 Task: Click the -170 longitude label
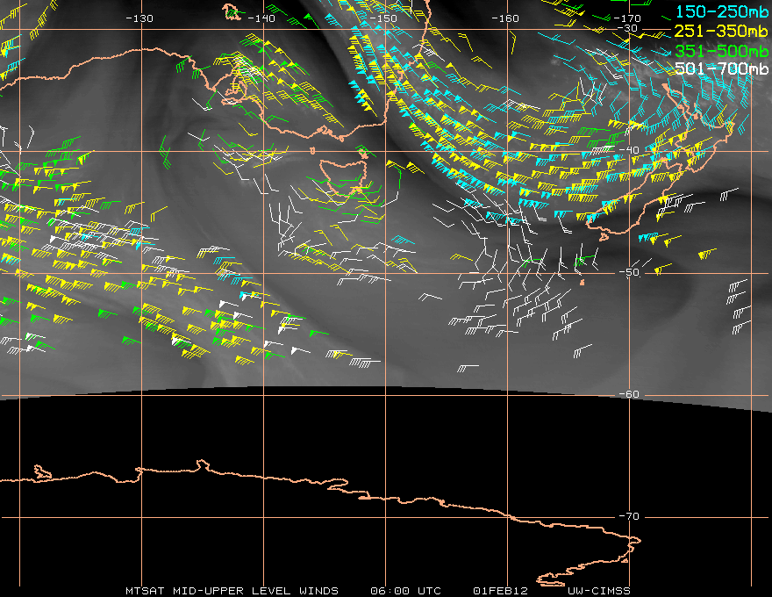pyautogui.click(x=627, y=18)
